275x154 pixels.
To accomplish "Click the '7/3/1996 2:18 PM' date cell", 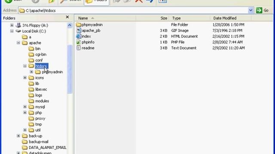I will (227, 30).
